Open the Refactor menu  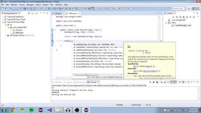pyautogui.click(x=14, y=5)
